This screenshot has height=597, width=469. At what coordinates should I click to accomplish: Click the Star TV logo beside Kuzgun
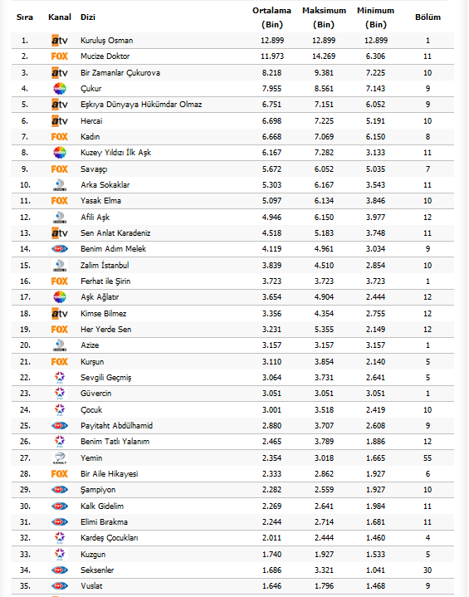60,555
